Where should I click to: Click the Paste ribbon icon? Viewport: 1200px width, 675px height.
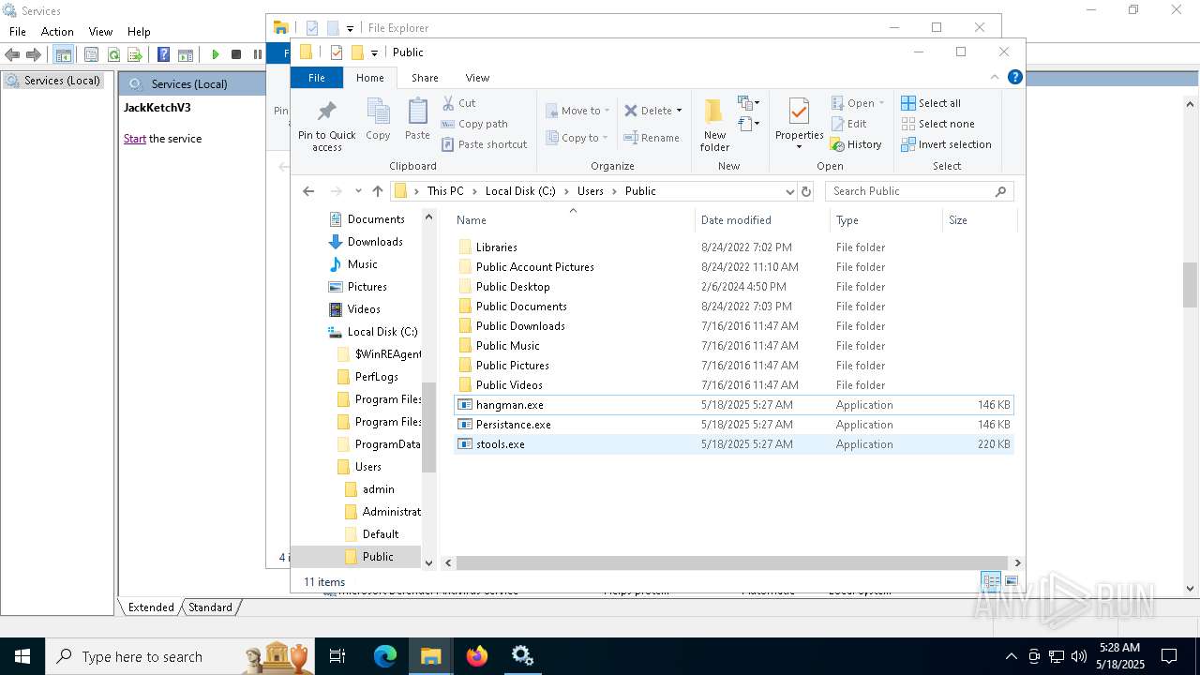[417, 112]
